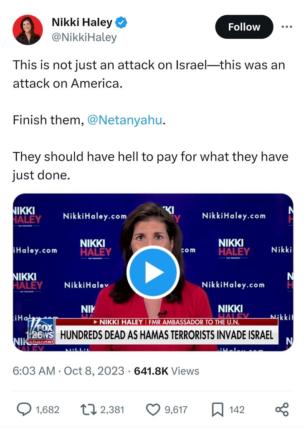Like the post with heart icon
Image resolution: width=306 pixels, height=428 pixels.
click(x=153, y=410)
